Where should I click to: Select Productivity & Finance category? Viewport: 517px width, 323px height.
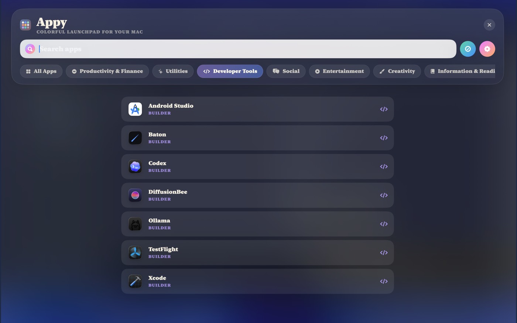click(x=107, y=71)
